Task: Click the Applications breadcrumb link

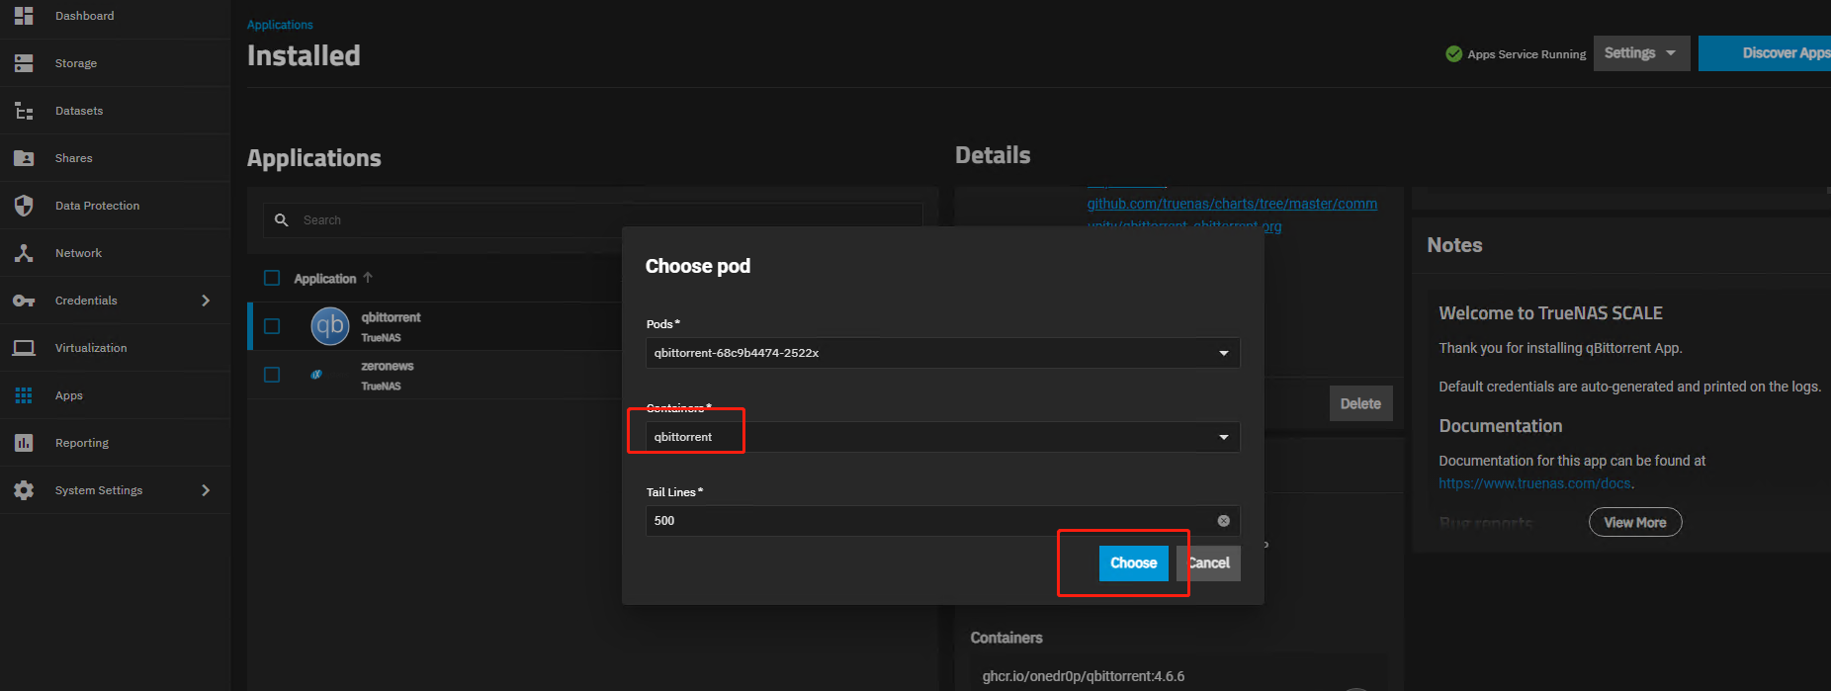Action: [x=280, y=25]
